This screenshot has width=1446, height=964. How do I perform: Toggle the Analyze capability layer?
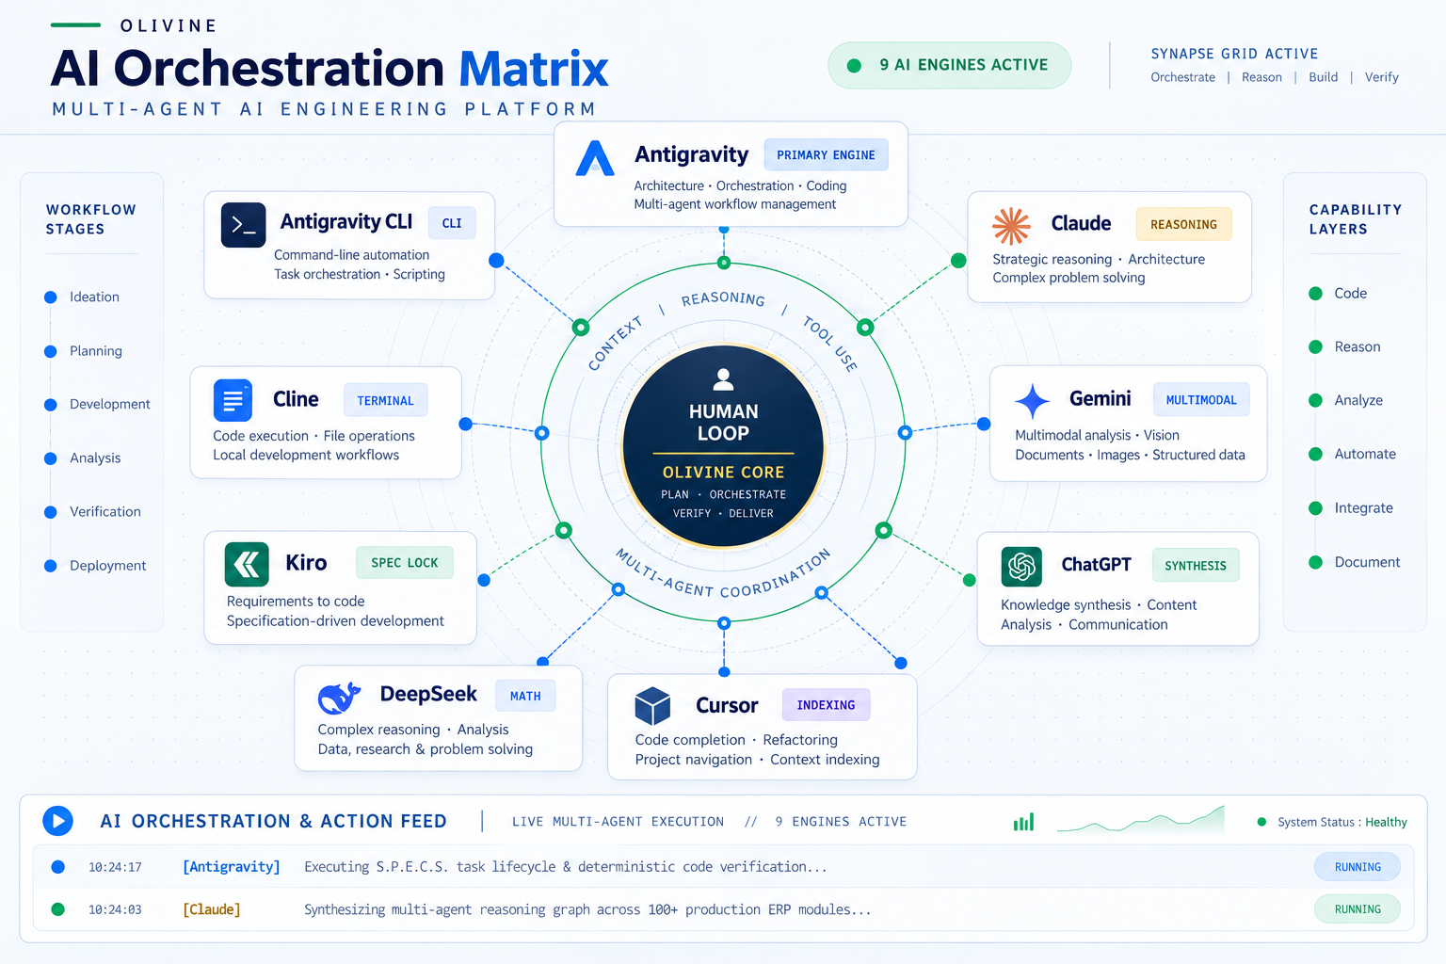pyautogui.click(x=1346, y=400)
